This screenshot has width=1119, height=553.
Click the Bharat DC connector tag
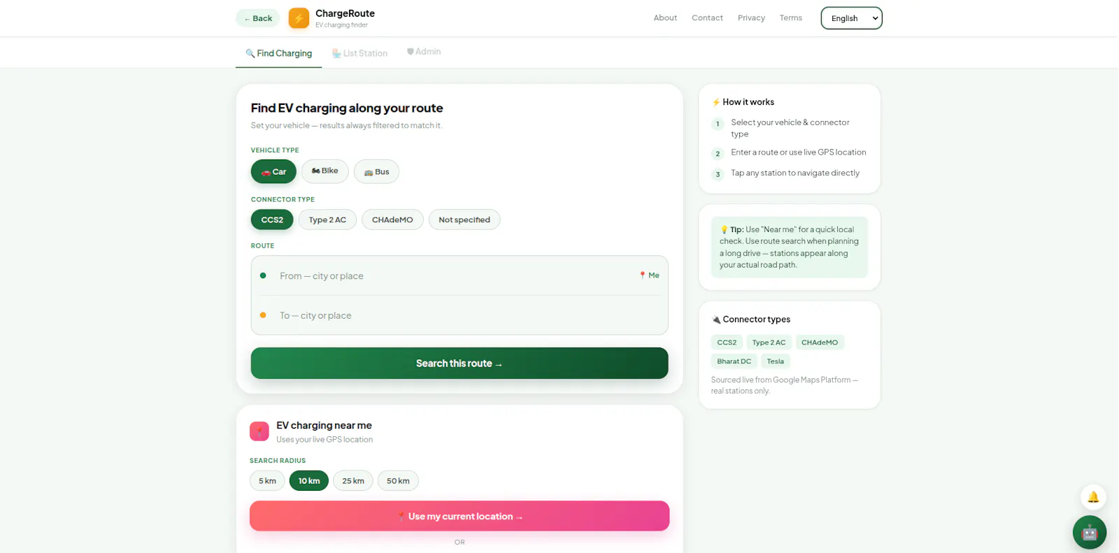[x=734, y=361]
